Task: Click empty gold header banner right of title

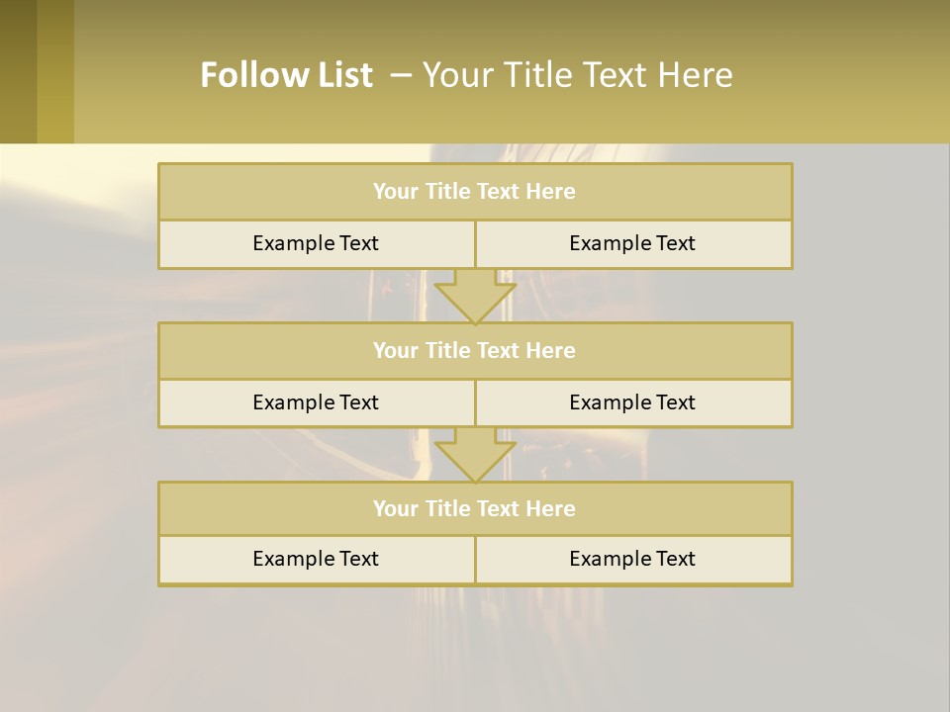Action: [x=851, y=75]
